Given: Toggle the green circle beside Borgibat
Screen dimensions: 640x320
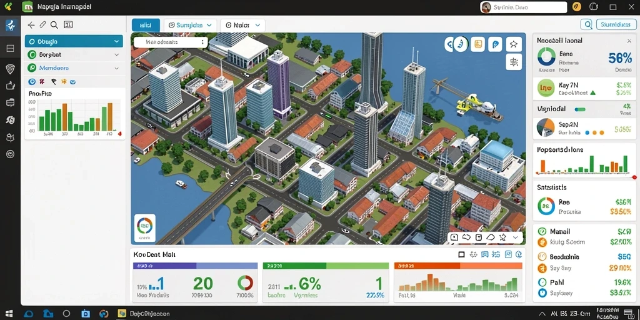Looking at the screenshot, I should [32, 54].
